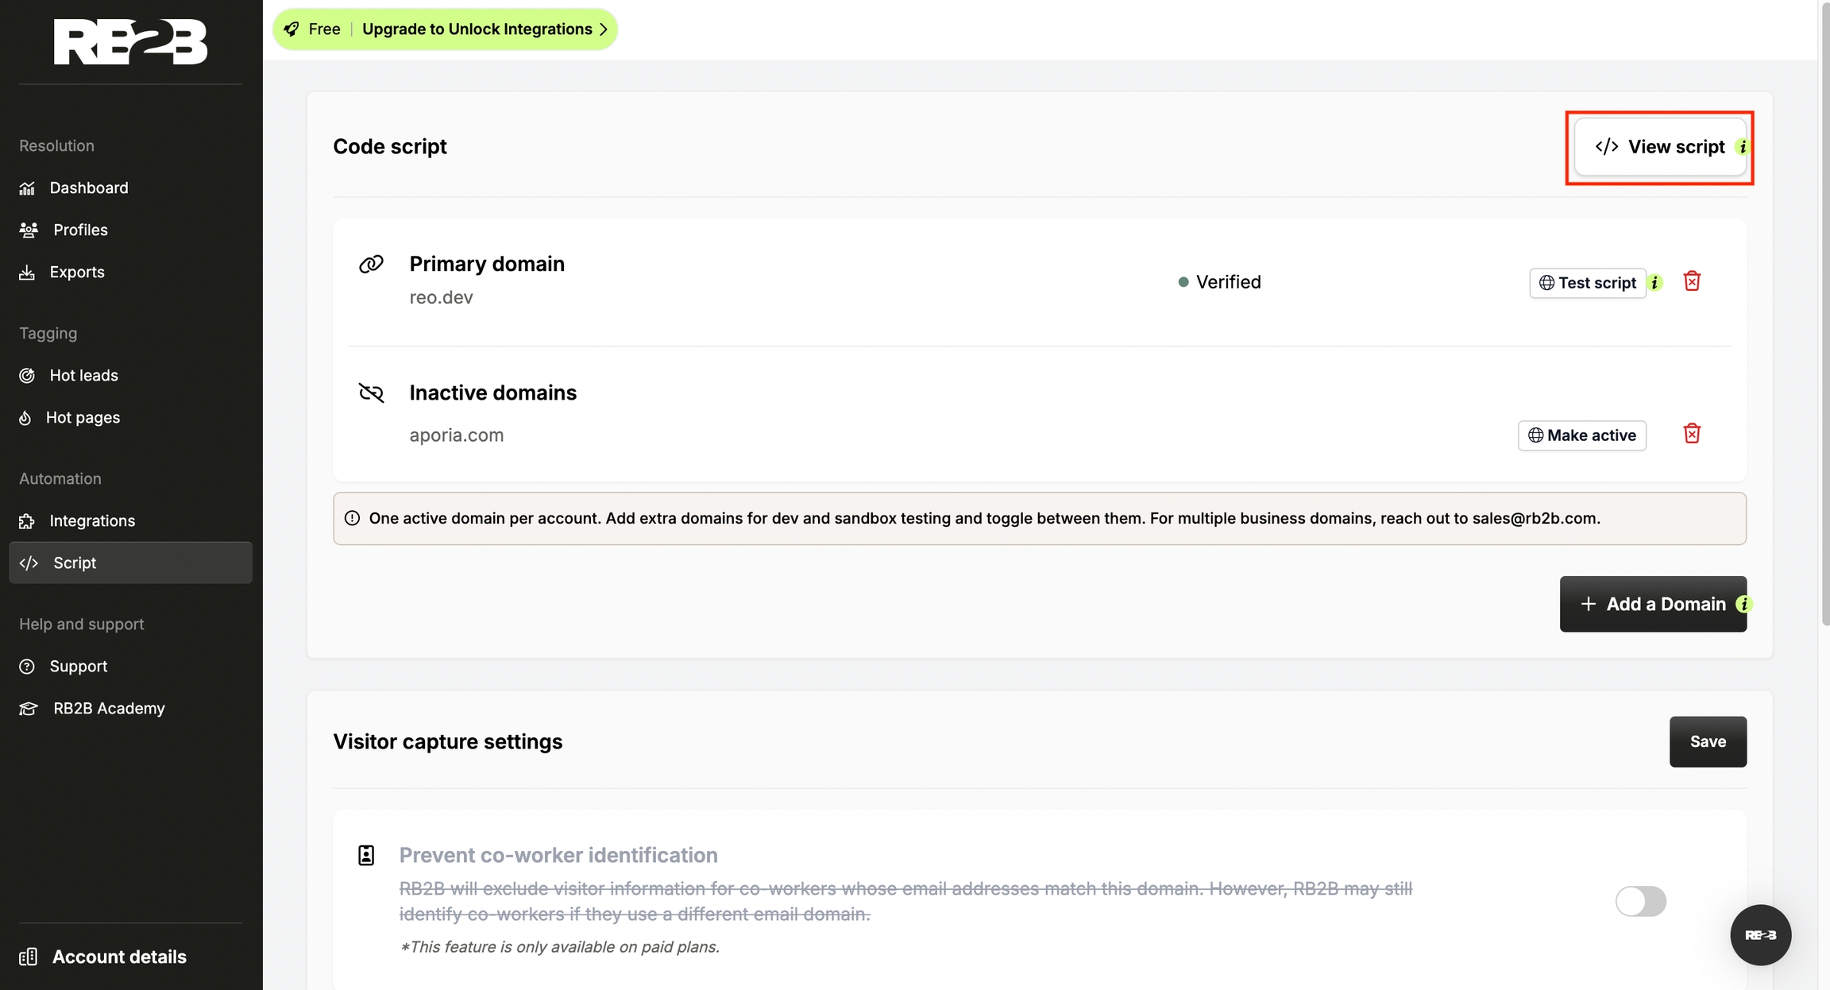The width and height of the screenshot is (1830, 990).
Task: Click trash icon next to aporia.com
Action: [1692, 434]
